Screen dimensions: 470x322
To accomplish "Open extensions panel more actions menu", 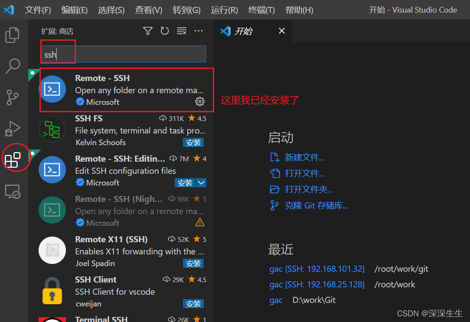I will (x=199, y=31).
